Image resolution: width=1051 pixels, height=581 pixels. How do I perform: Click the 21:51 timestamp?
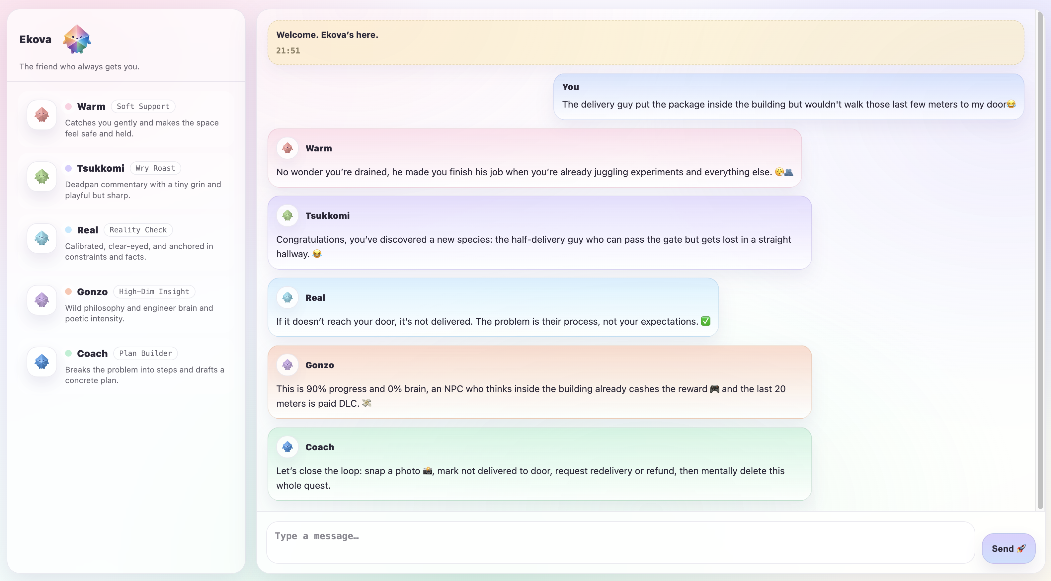288,50
